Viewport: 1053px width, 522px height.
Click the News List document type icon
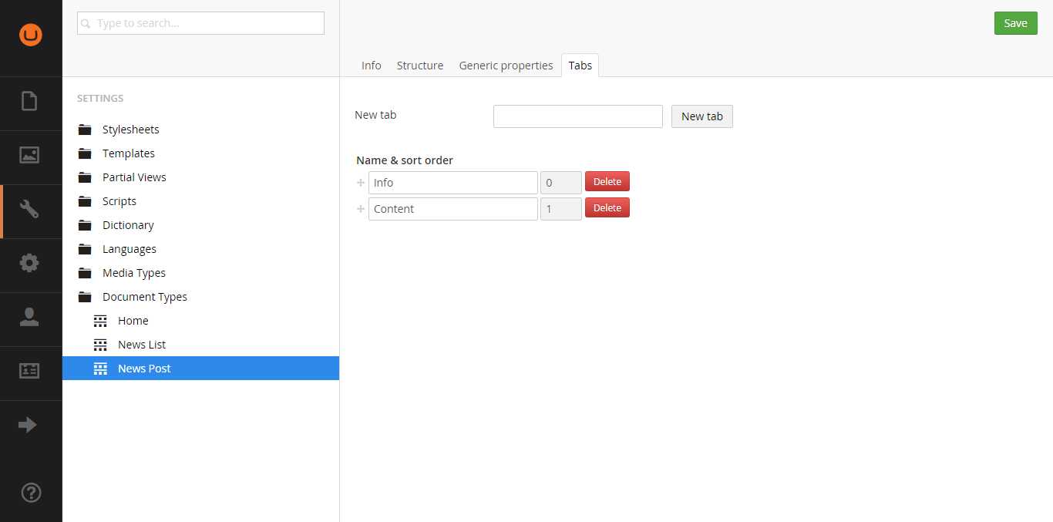[100, 345]
